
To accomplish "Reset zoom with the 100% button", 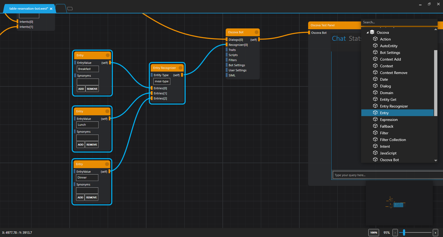I will 374,232.
